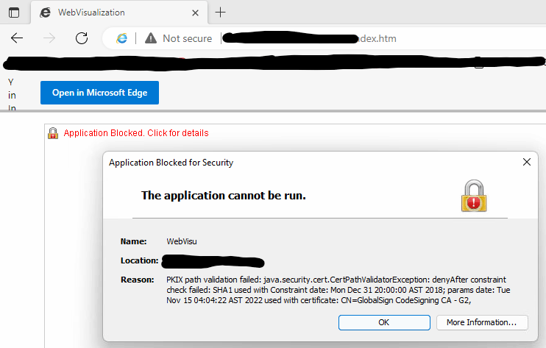This screenshot has height=348, width=546.
Task: Click the Location: label in dialog
Action: [139, 260]
